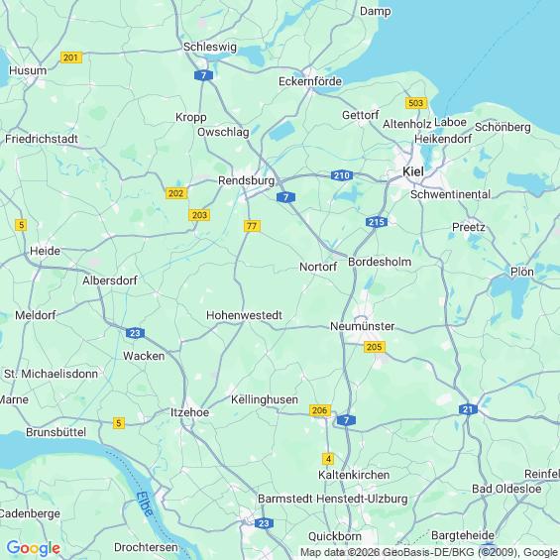The height and width of the screenshot is (560, 560).
Task: Click the Rendsburg town label
Action: pyautogui.click(x=247, y=180)
